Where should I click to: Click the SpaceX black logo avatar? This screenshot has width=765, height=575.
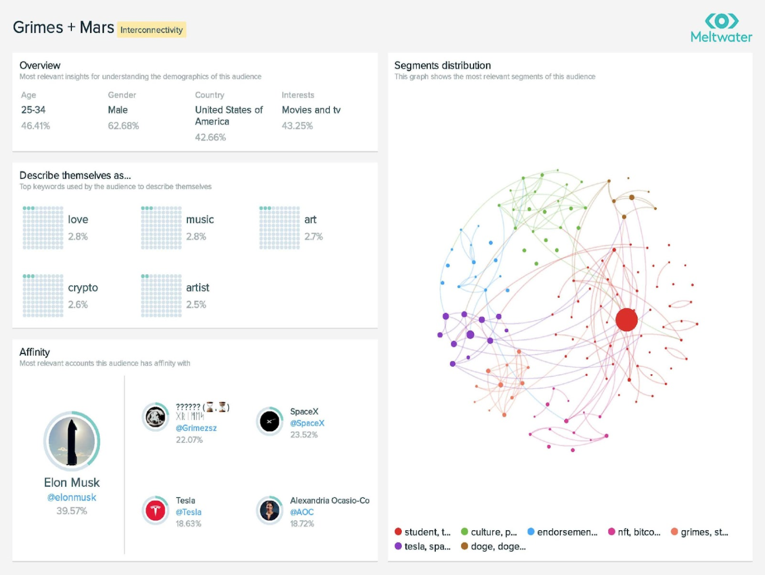pyautogui.click(x=270, y=422)
